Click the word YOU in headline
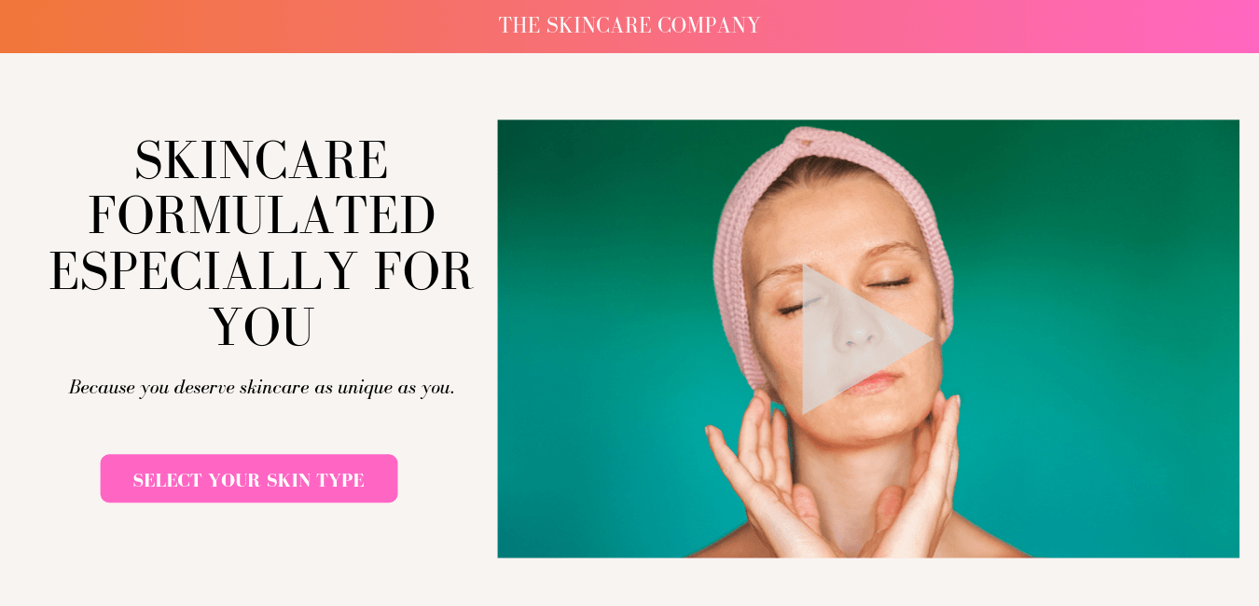Screen dimensions: 1259x606 262,327
